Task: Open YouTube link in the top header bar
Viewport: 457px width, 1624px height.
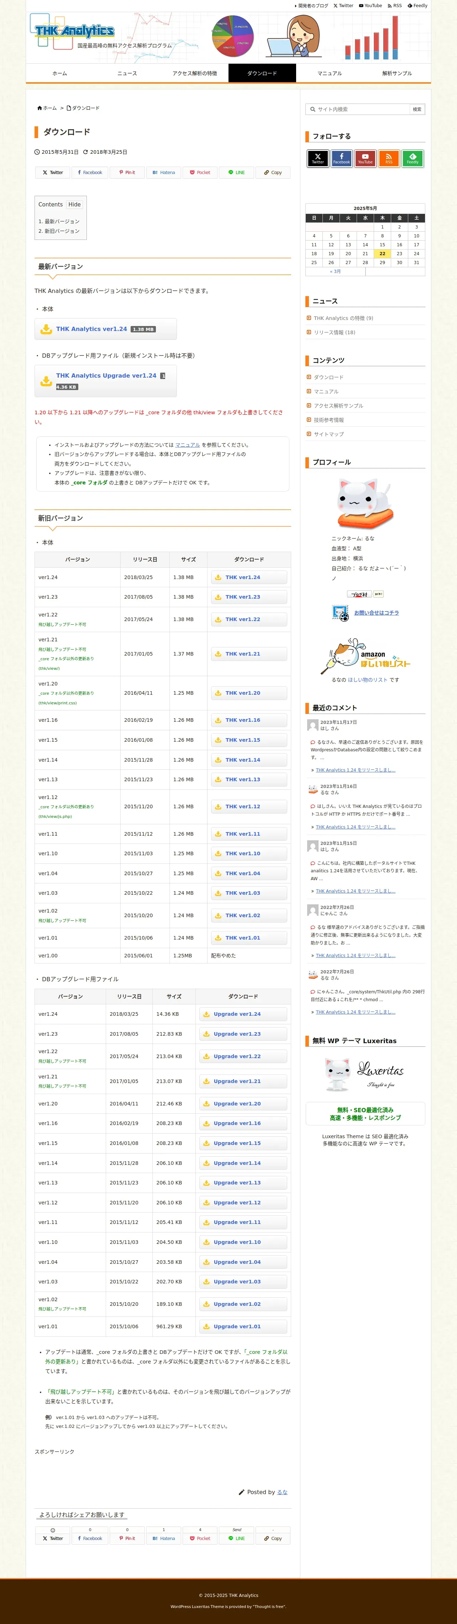Action: click(371, 6)
